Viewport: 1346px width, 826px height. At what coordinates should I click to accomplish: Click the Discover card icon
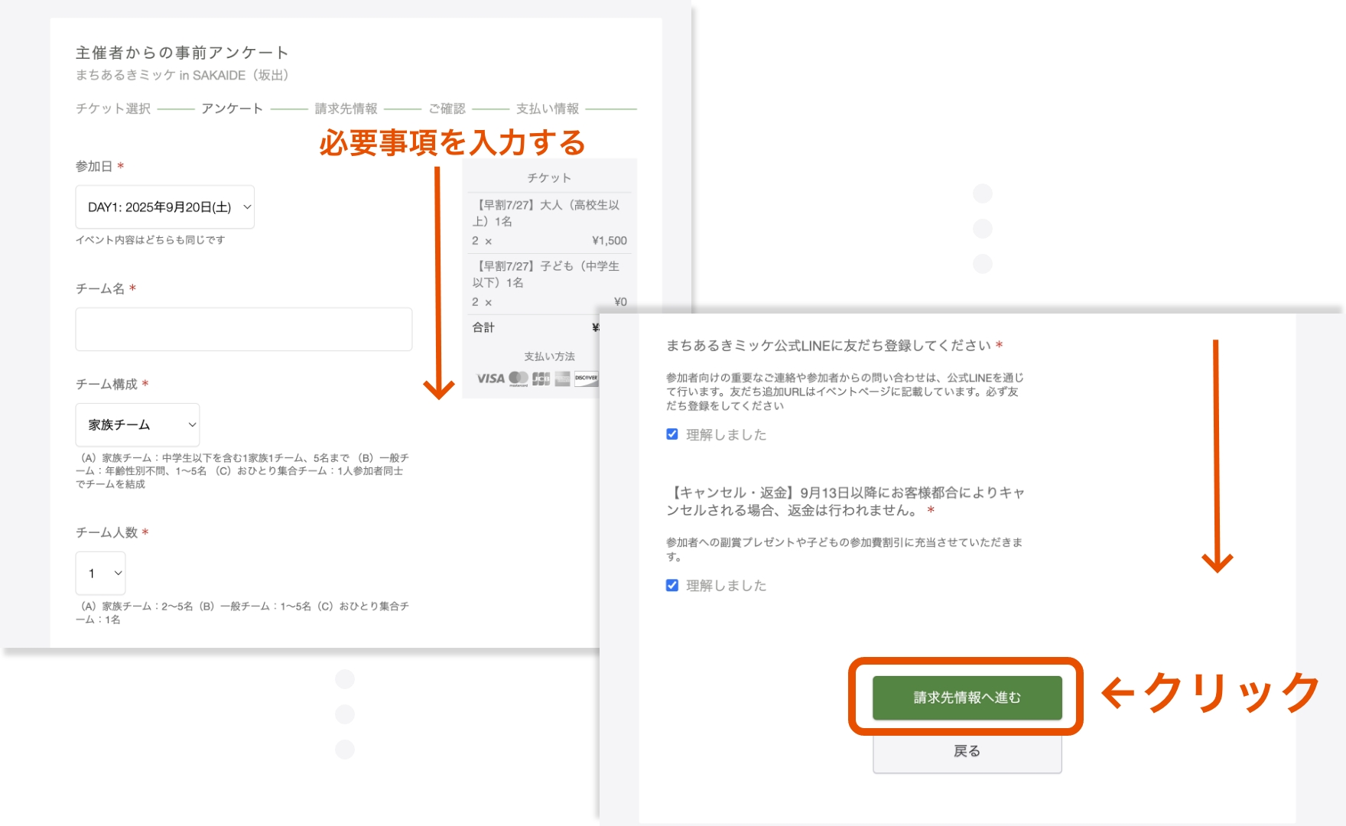point(587,379)
